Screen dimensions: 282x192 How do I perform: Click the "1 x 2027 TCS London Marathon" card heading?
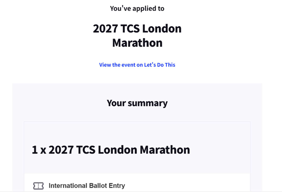[111, 150]
